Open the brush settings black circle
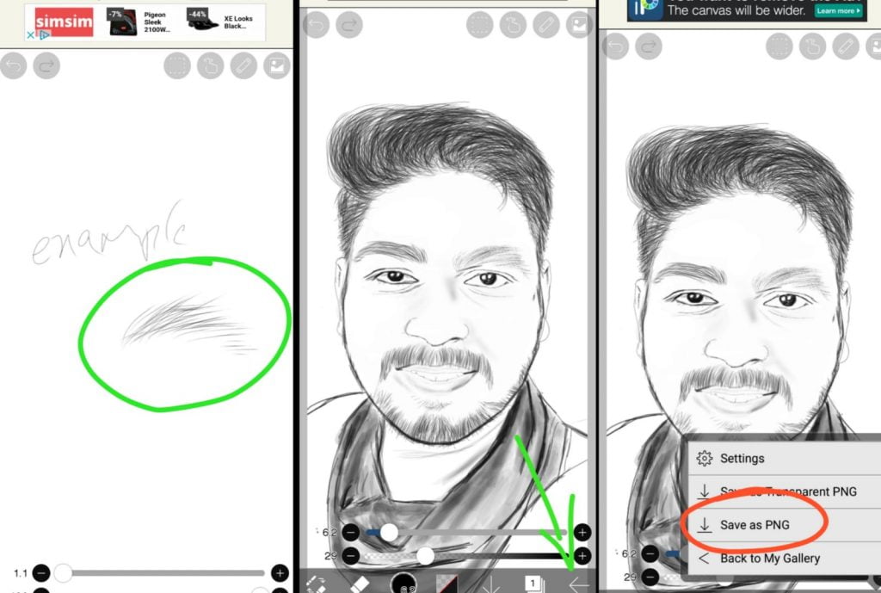Screen dimensions: 881x593 click(404, 584)
